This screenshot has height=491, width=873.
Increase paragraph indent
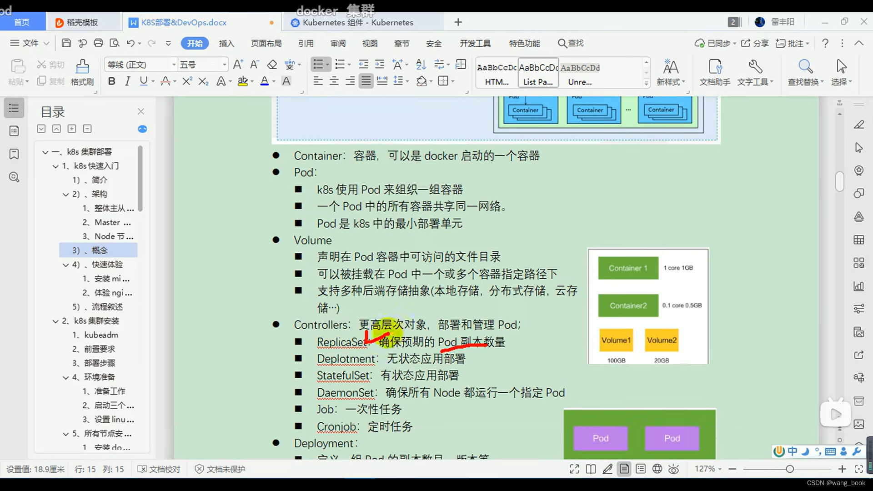click(379, 65)
